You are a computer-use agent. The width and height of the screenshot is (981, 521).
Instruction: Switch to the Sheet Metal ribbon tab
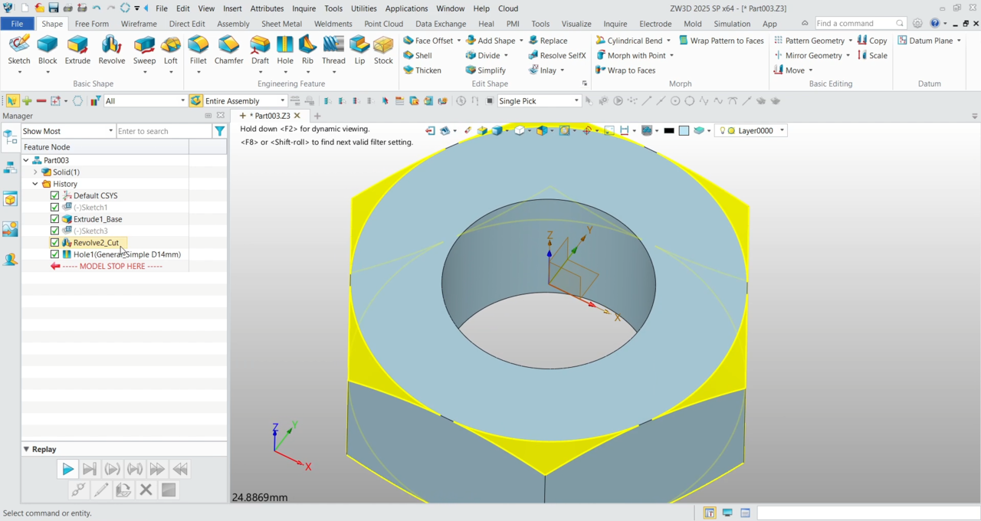pyautogui.click(x=281, y=24)
